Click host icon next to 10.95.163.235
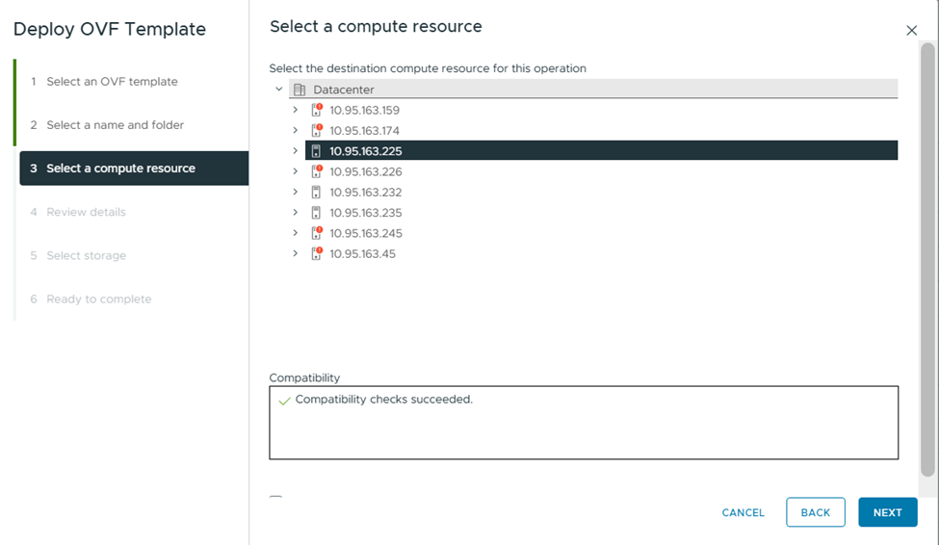Screen dimensions: 939x545 [x=316, y=213]
